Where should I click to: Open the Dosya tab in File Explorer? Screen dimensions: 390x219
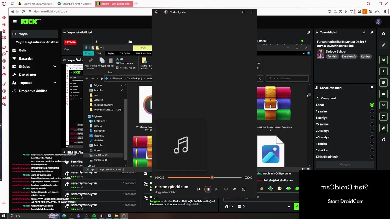[x=88, y=53]
